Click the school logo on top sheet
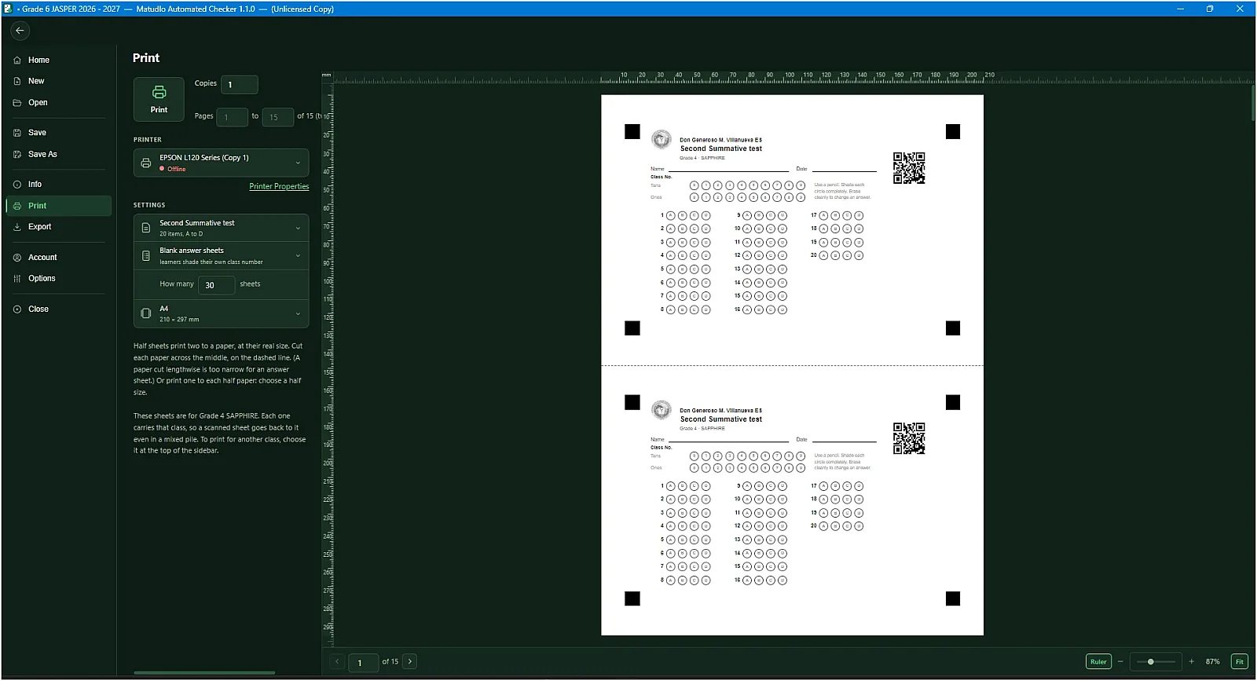Viewport: 1257px width, 681px height. [661, 140]
